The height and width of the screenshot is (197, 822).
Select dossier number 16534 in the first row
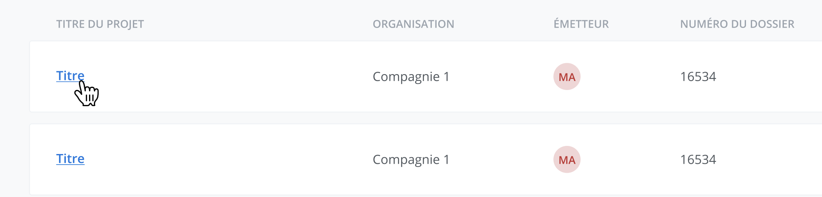(698, 77)
